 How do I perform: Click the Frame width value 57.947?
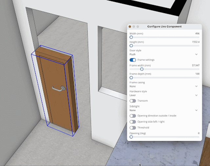[196, 65]
